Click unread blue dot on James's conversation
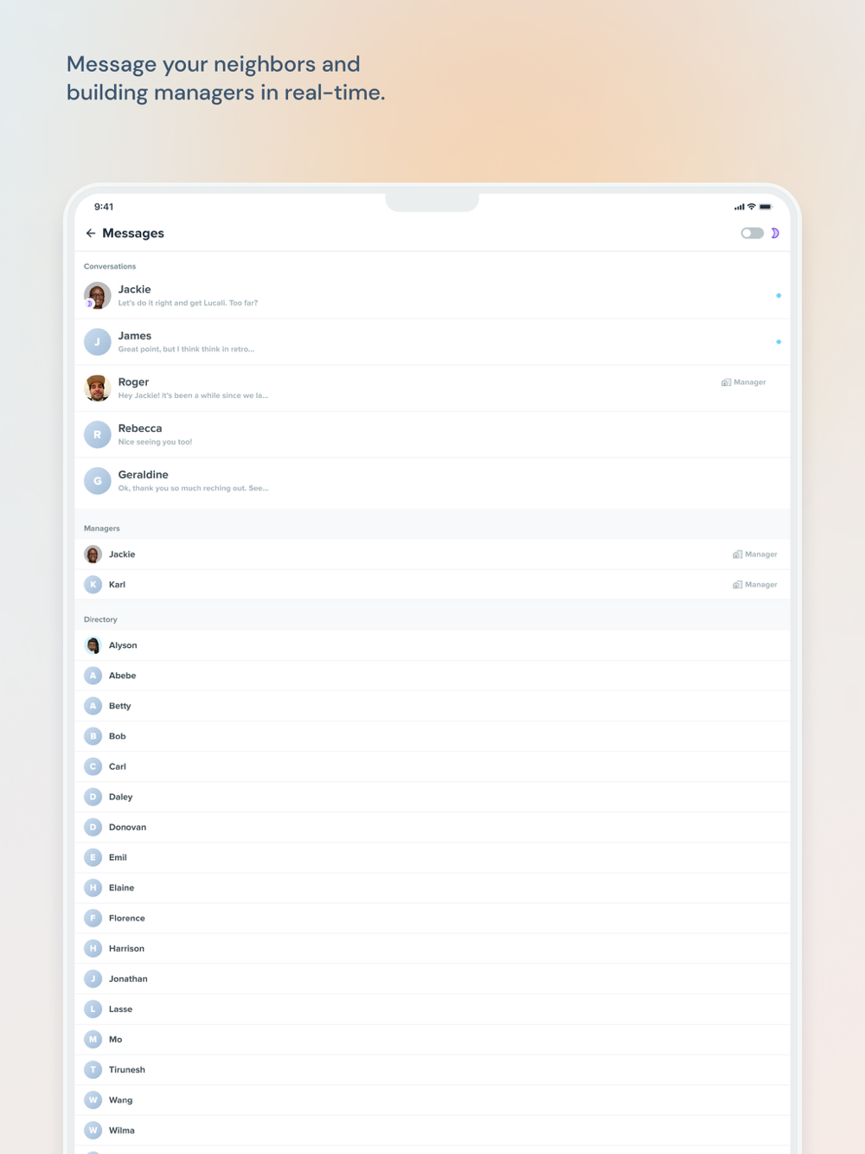 [778, 342]
